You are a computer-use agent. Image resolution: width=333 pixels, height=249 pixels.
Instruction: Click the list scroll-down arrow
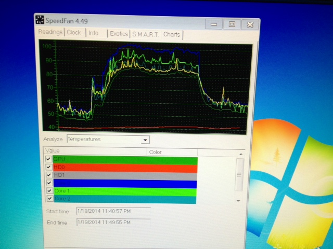click(238, 201)
